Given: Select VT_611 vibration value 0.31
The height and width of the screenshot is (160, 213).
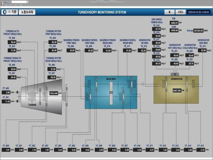Looking at the screenshot, I should pyautogui.click(x=150, y=150).
